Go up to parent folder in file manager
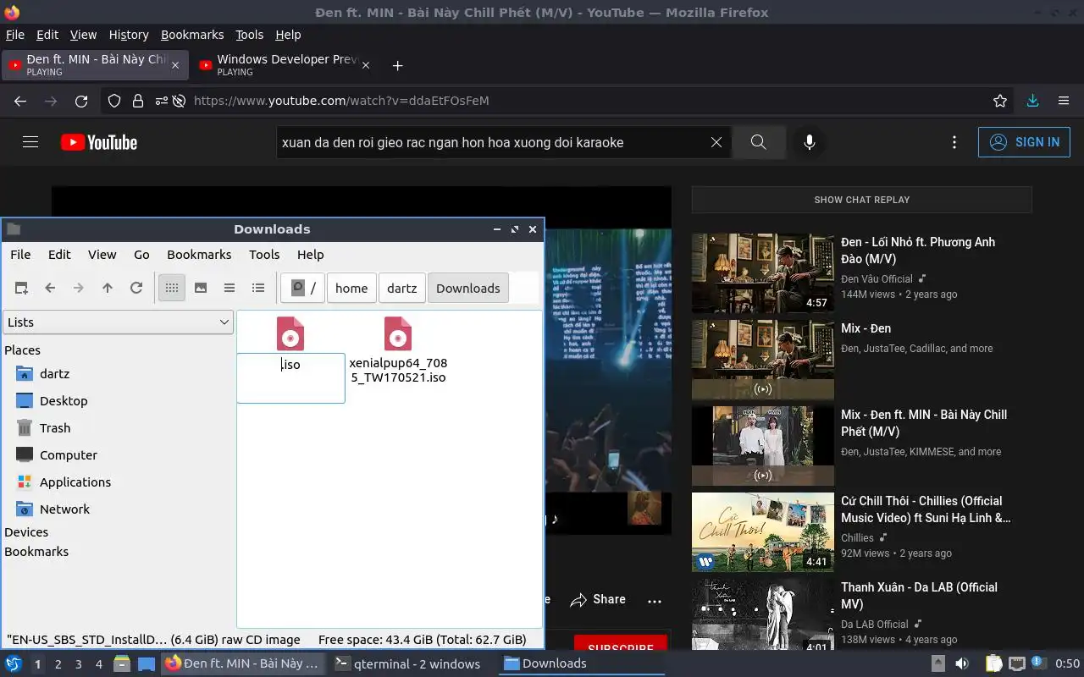1084x677 pixels. tap(108, 288)
